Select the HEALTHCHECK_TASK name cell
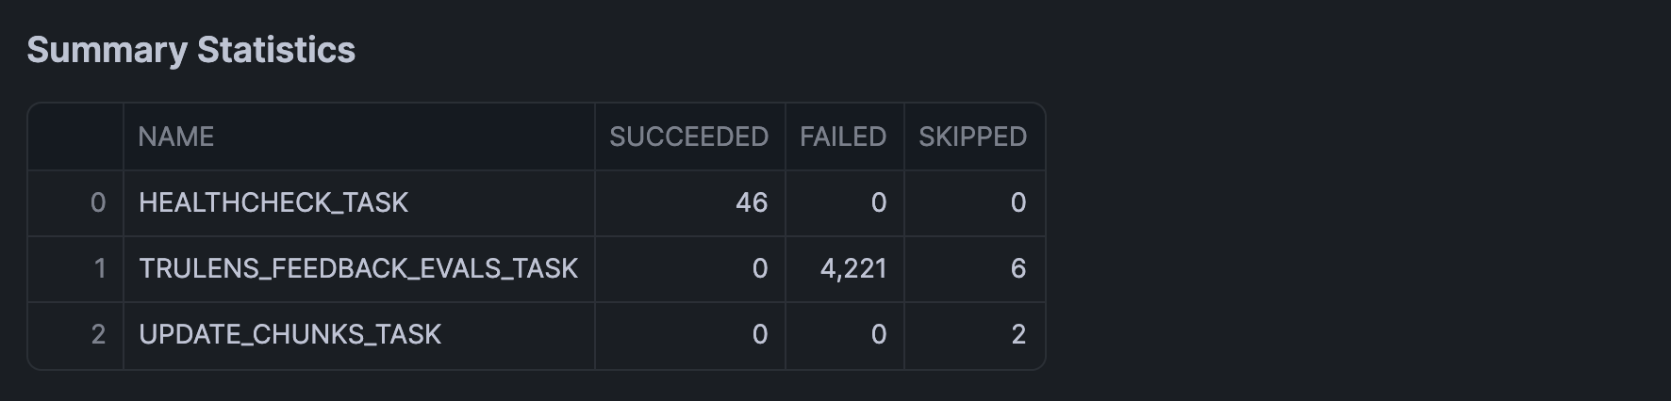The height and width of the screenshot is (401, 1671). click(273, 203)
